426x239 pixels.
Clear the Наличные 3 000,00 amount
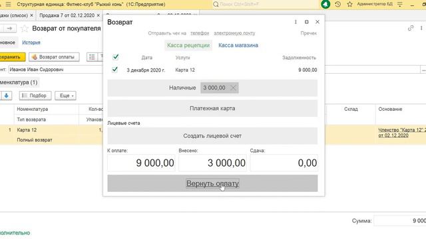(233, 88)
